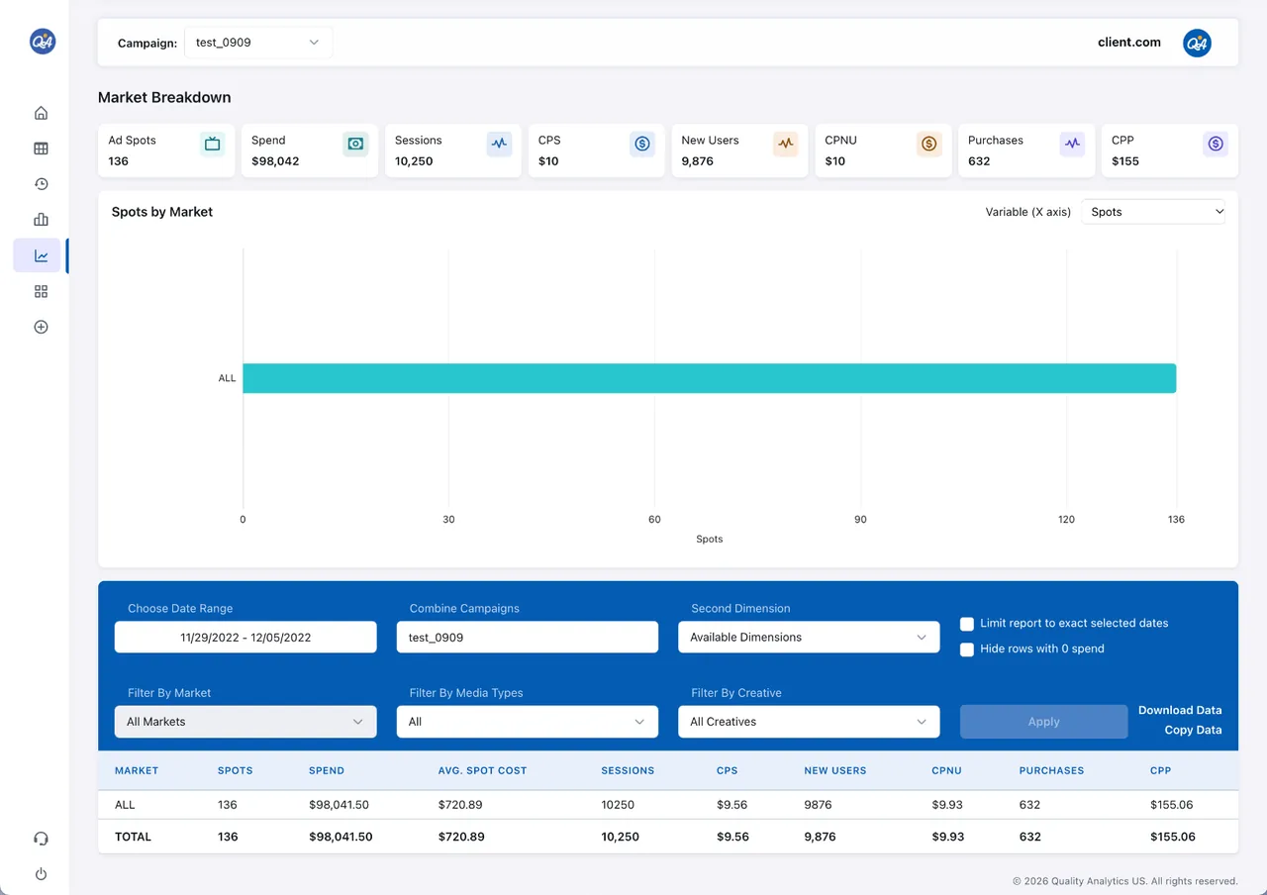
Task: Sort by the MARKET column header
Action: [x=137, y=770]
